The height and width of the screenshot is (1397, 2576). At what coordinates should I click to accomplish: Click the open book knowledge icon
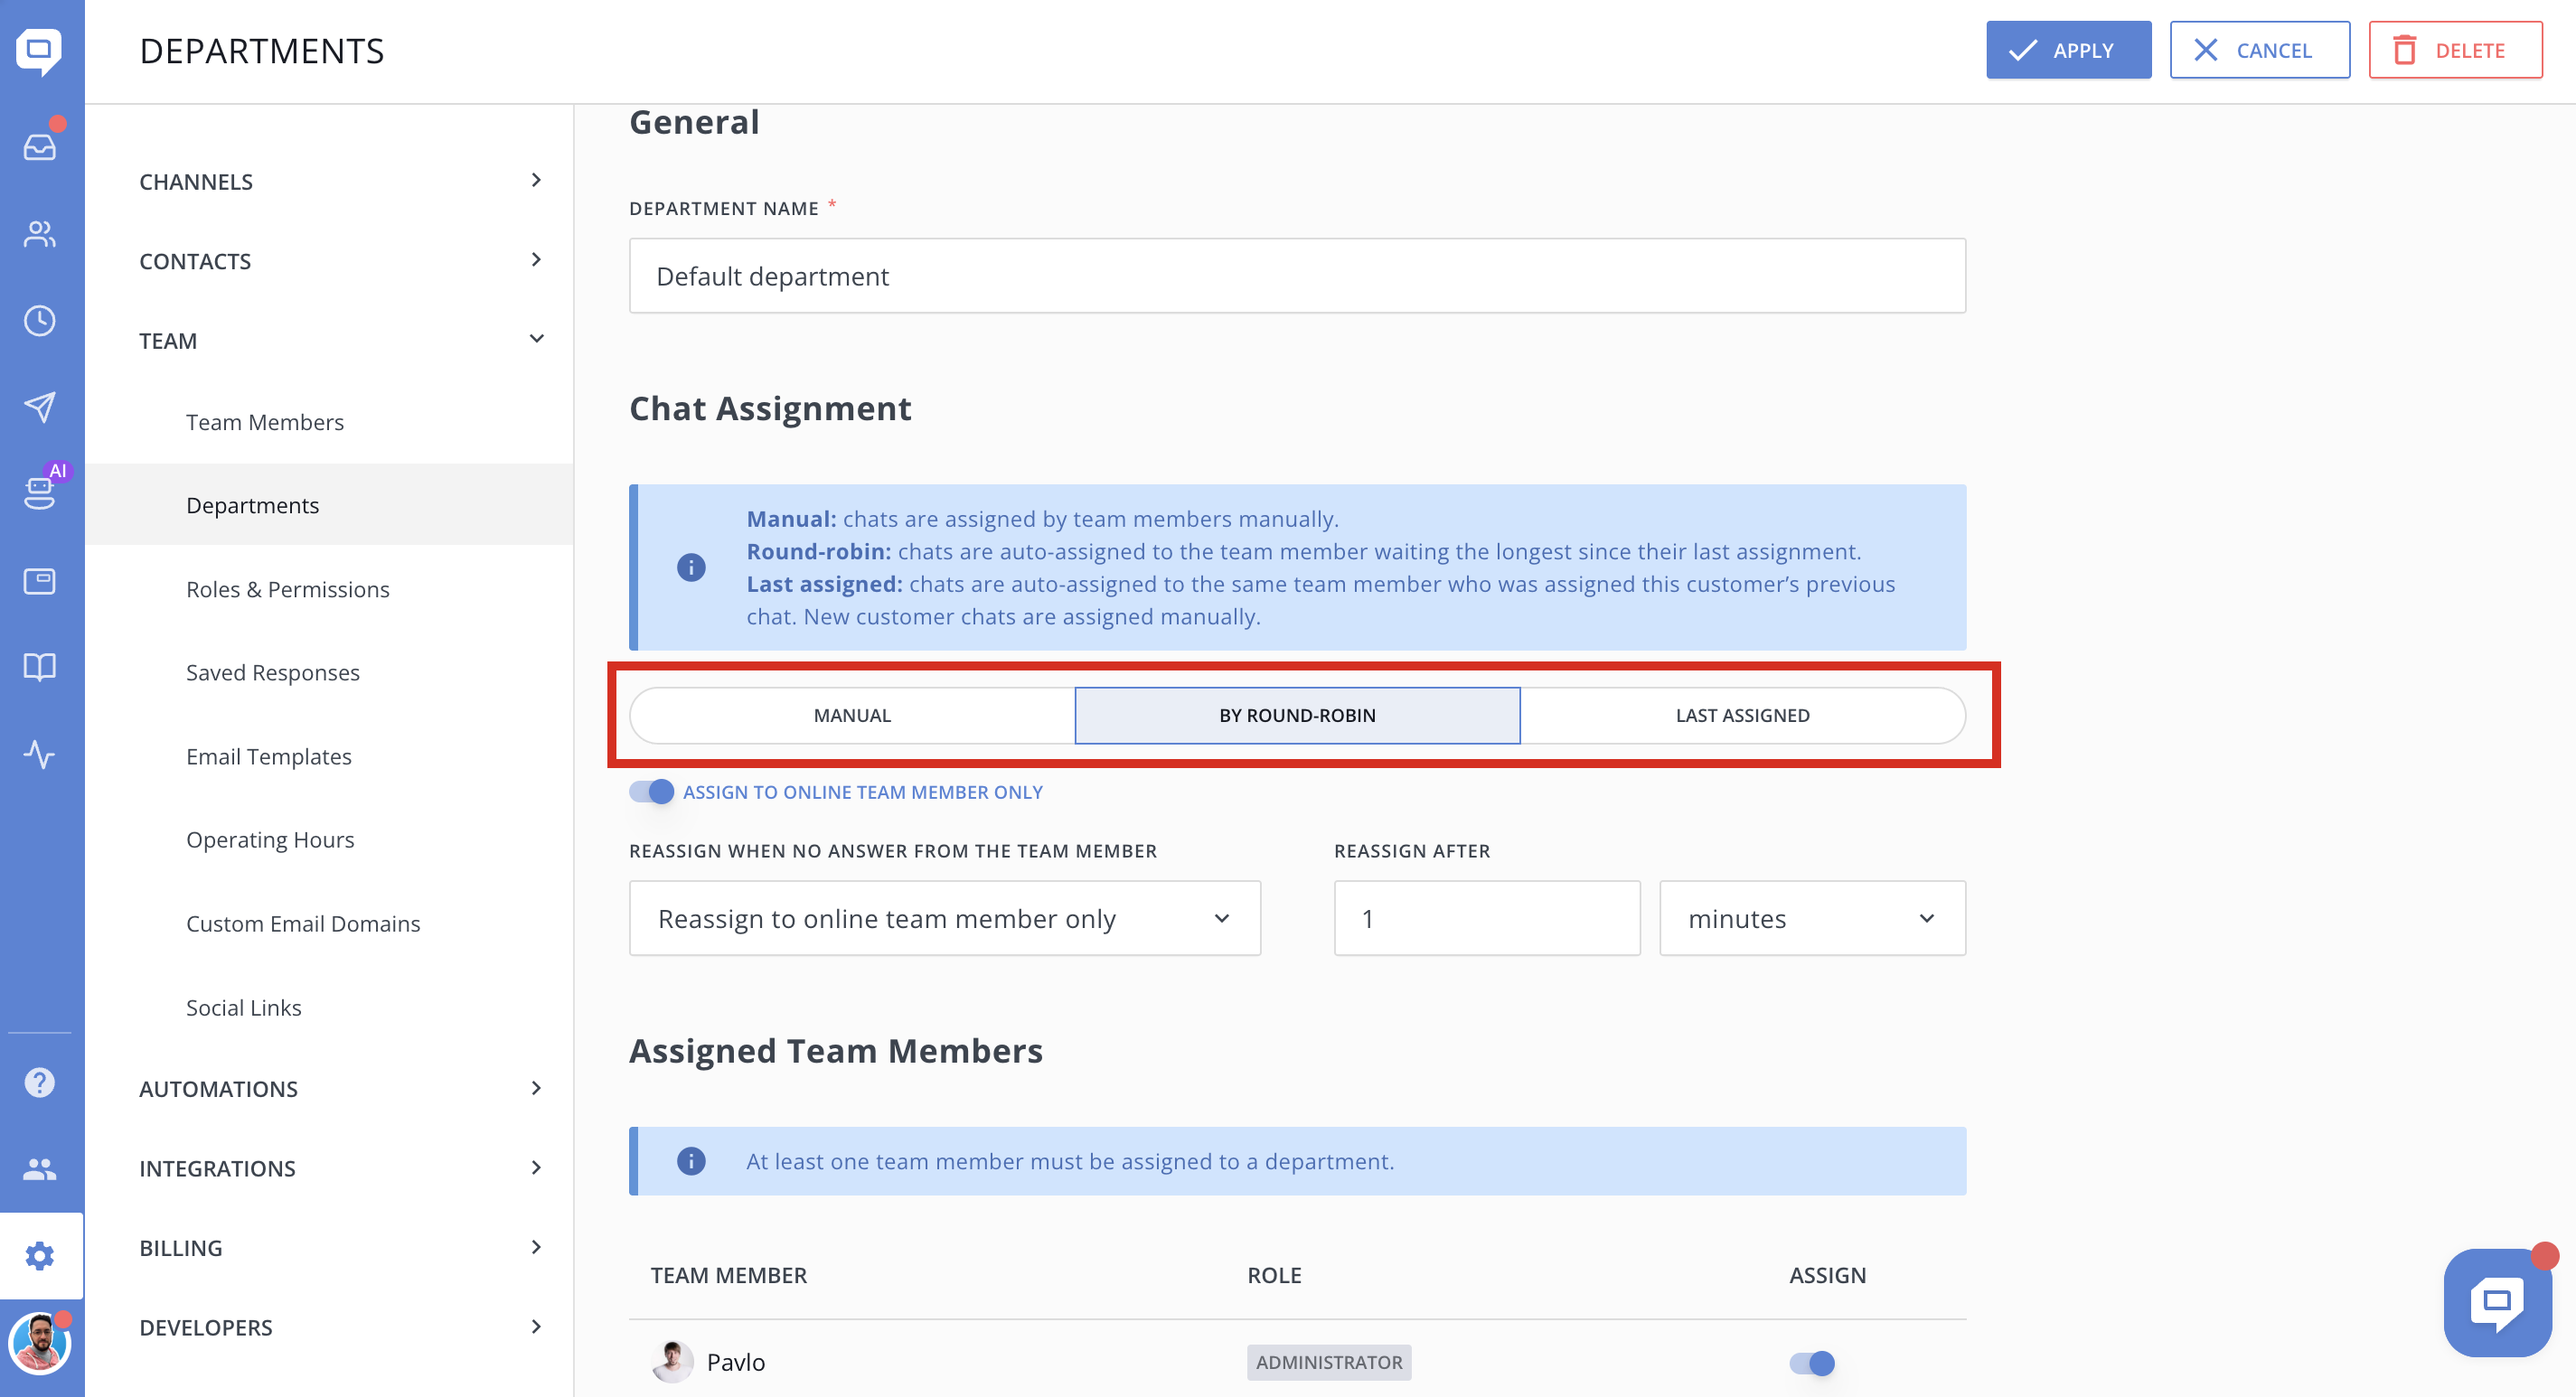(x=40, y=667)
